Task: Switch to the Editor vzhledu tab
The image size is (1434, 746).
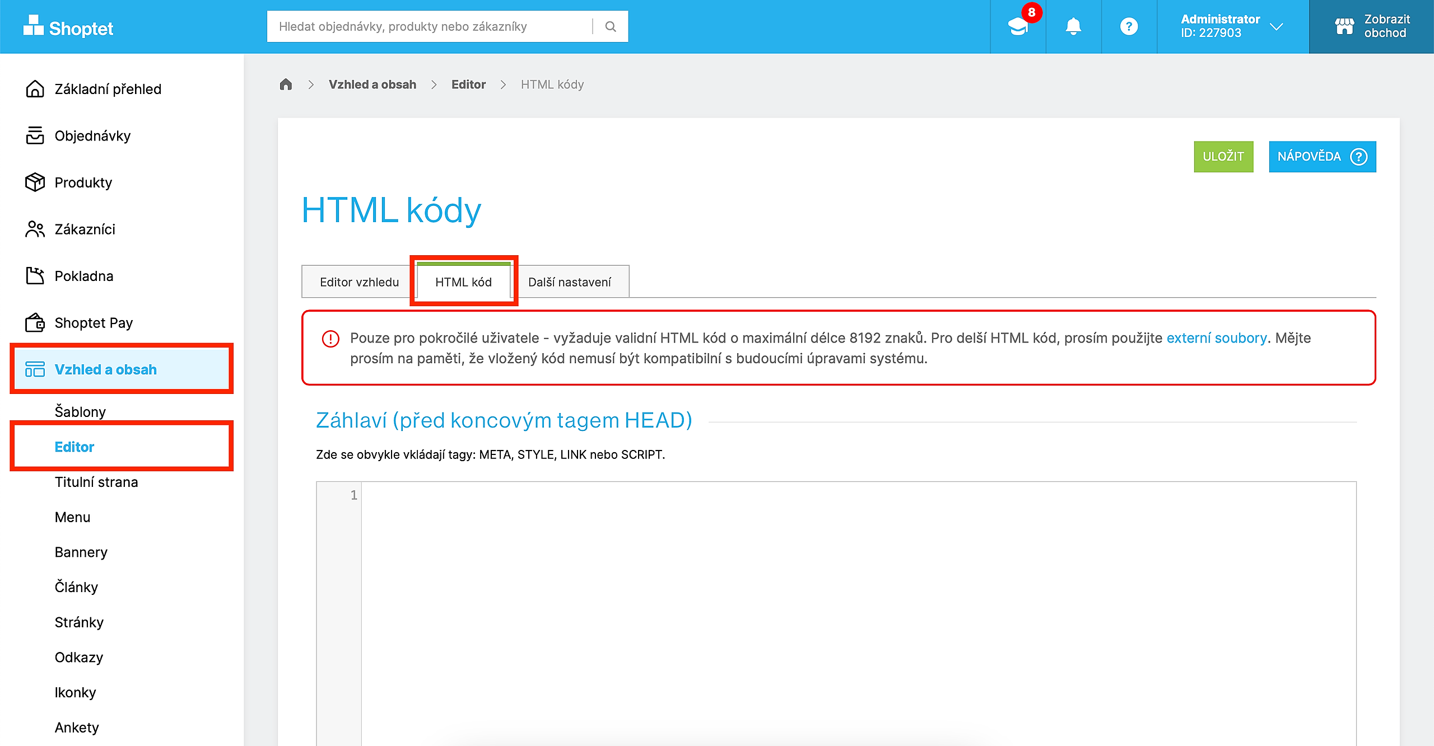Action: coord(359,282)
